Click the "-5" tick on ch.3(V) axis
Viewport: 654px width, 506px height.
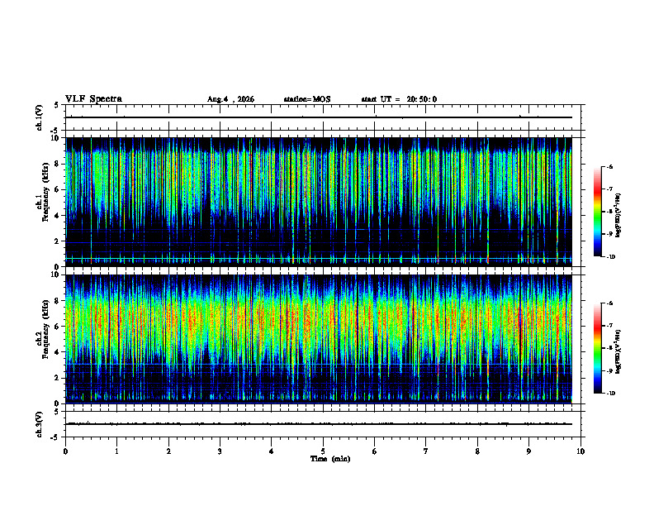point(55,437)
